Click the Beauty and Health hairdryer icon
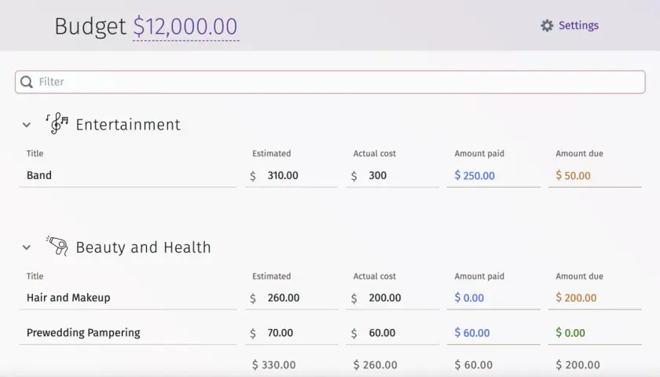Screen dimensions: 660x377 pyautogui.click(x=57, y=246)
